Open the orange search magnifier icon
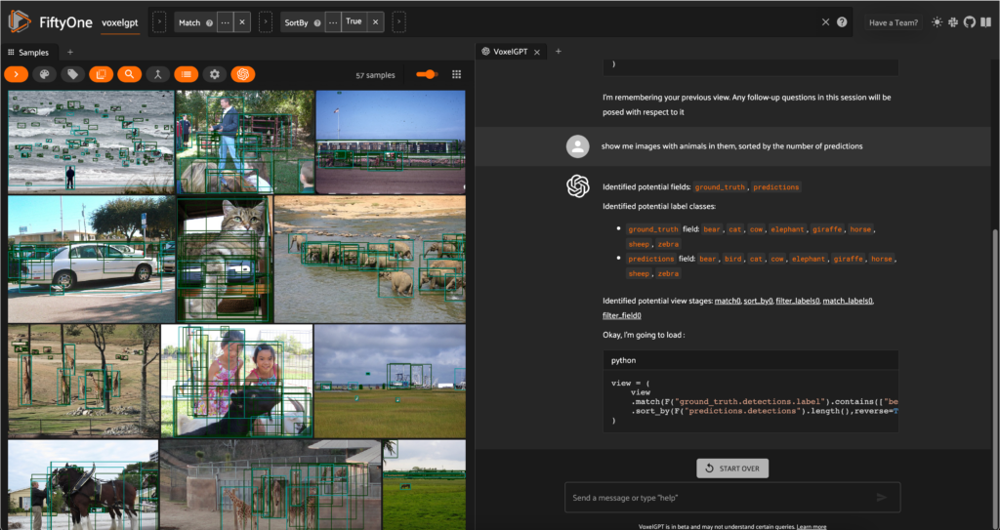1000x530 pixels. (129, 74)
